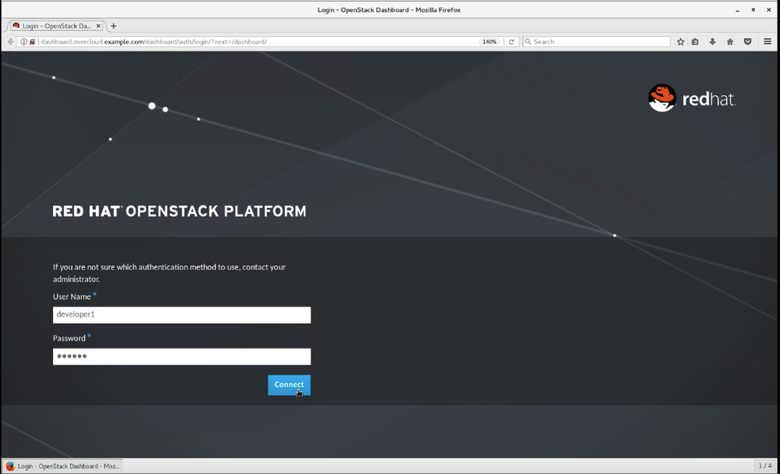The image size is (780, 474).
Task: Reload the page with the refresh icon
Action: click(511, 41)
